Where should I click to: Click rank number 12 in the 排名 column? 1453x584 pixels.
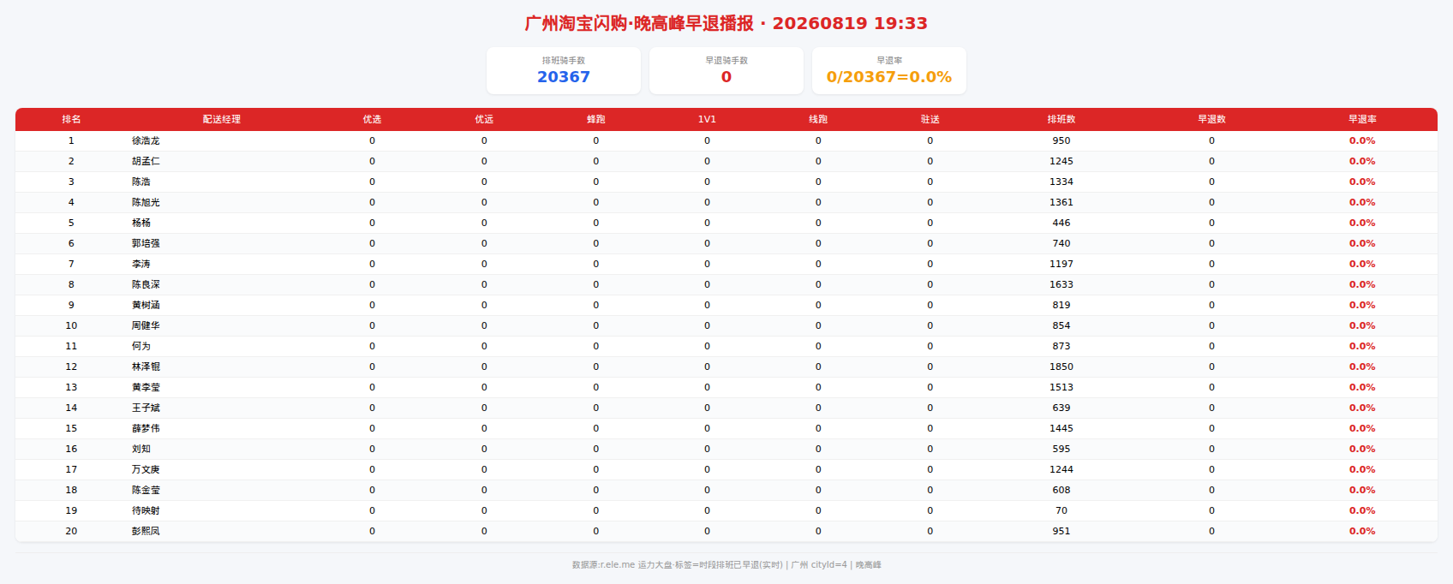tap(71, 366)
